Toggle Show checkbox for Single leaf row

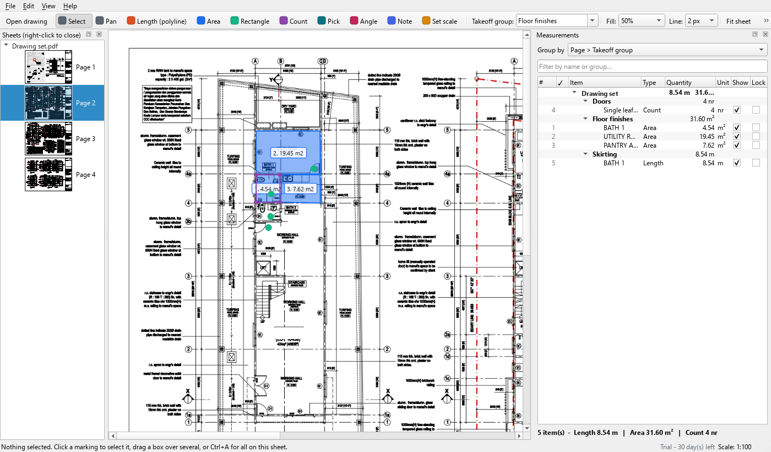[x=737, y=110]
